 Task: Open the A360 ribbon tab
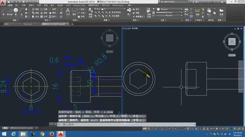tap(68, 5)
